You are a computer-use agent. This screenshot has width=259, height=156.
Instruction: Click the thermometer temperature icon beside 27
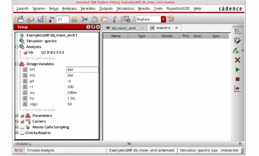tap(52, 19)
